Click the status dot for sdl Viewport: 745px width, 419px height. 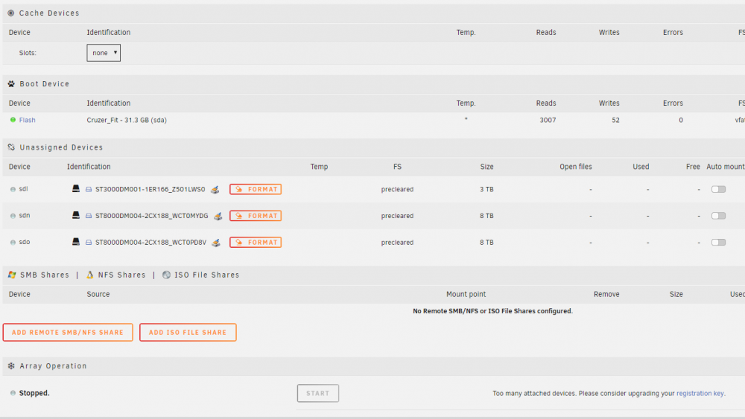pos(13,189)
